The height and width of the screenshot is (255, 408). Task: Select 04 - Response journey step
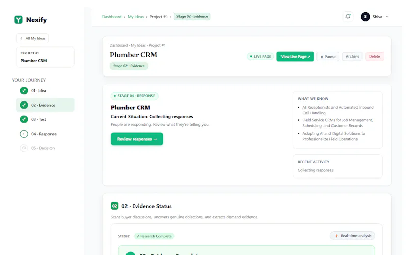(45, 134)
